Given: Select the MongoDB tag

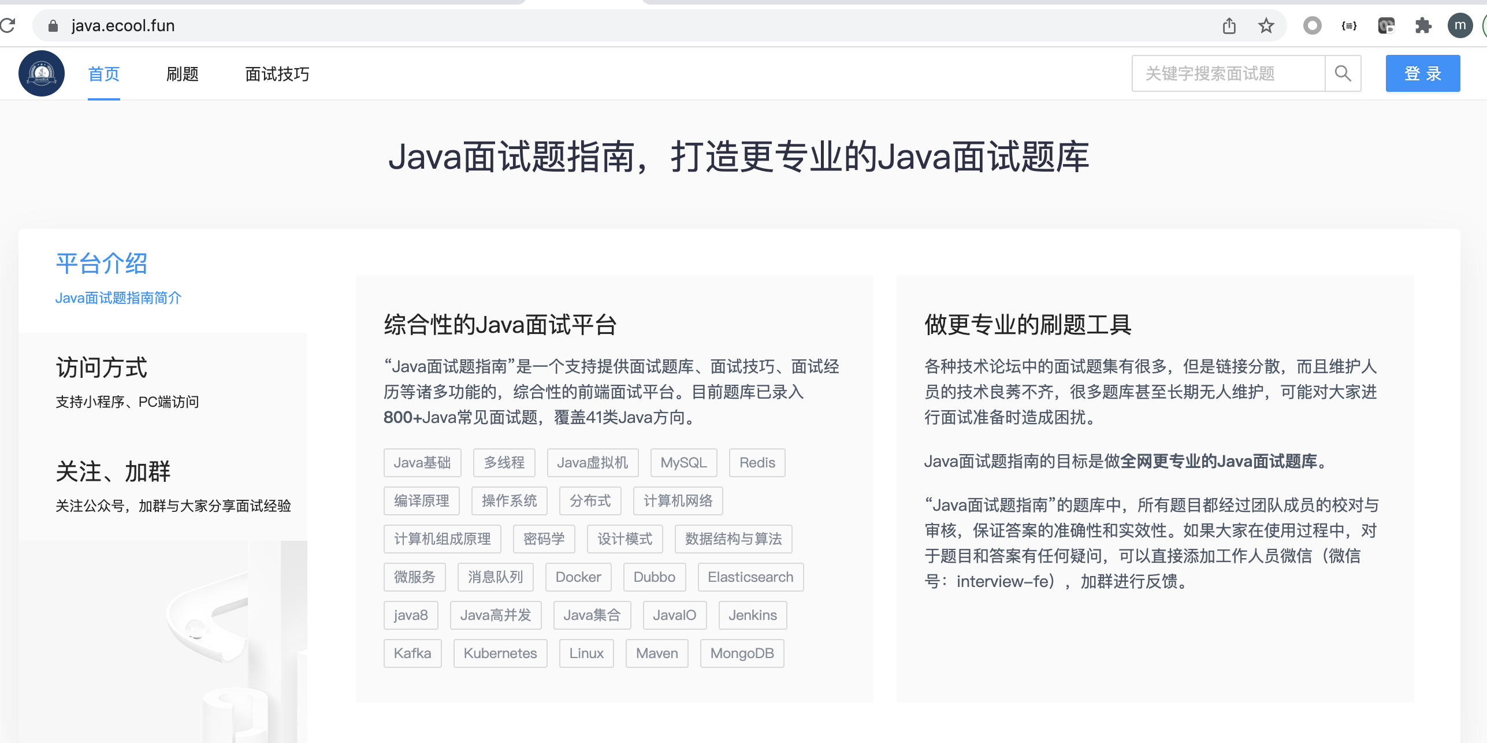Looking at the screenshot, I should point(742,653).
